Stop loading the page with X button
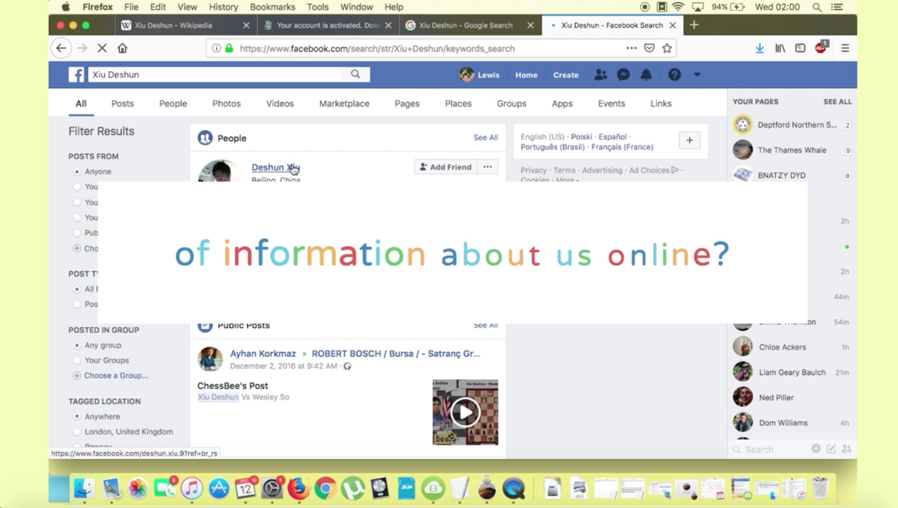This screenshot has height=508, width=898. coord(102,48)
